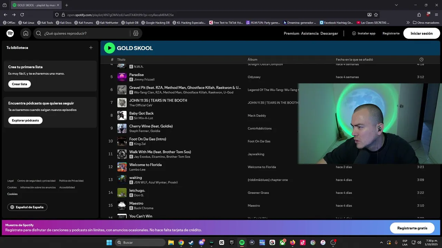Viewport: 442px width, 248px height.
Task: Open the Google Hacking DB bookmark
Action: 155,23
